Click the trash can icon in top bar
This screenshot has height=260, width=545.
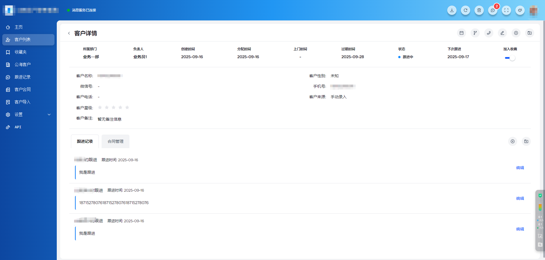click(479, 10)
